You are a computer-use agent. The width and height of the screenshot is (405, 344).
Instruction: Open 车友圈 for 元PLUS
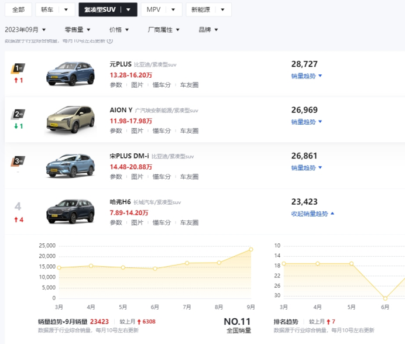[x=189, y=85]
